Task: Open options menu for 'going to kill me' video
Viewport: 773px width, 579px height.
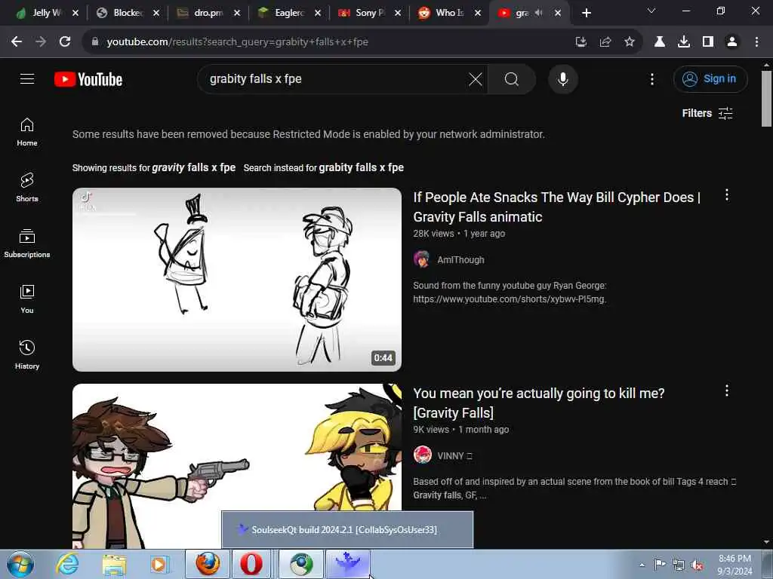Action: tap(727, 391)
